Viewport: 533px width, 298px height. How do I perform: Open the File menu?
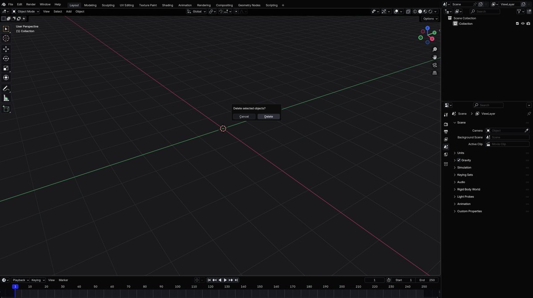pyautogui.click(x=11, y=4)
